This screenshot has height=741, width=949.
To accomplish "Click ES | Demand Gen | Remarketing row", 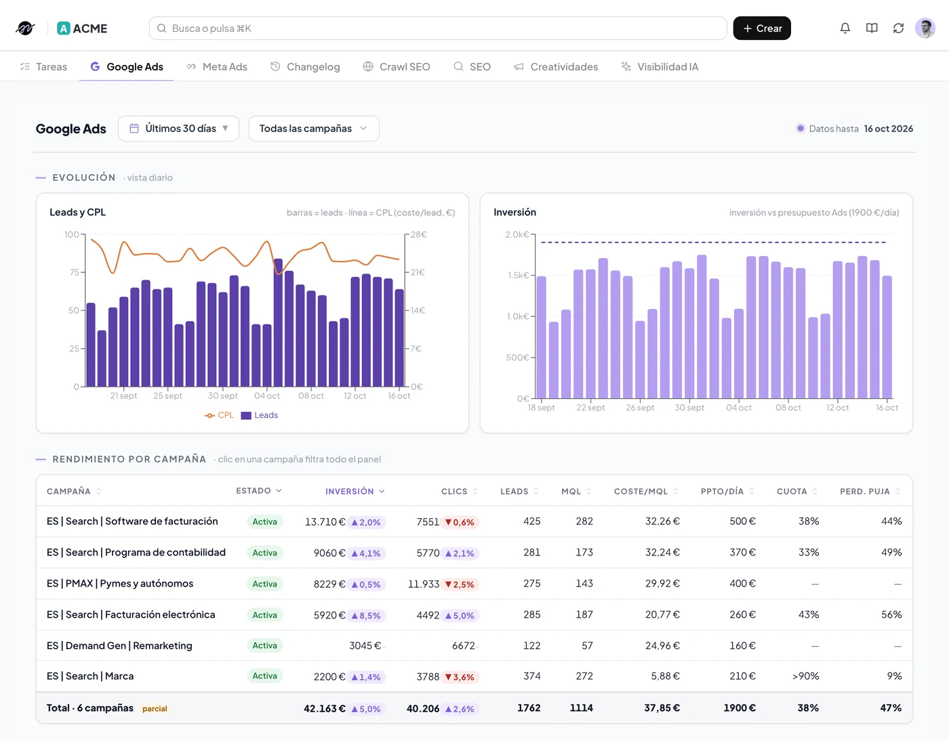I will pyautogui.click(x=474, y=646).
